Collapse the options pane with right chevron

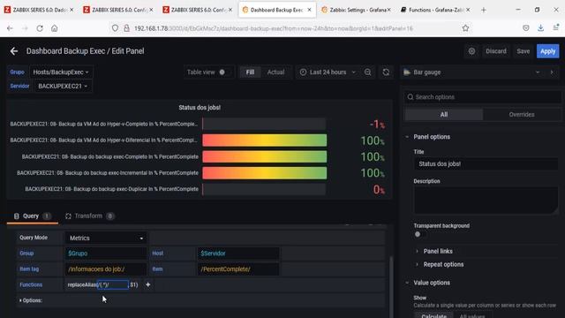[x=552, y=72]
